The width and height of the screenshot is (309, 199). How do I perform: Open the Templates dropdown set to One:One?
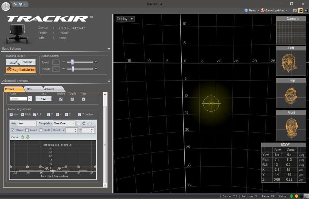pos(64,123)
